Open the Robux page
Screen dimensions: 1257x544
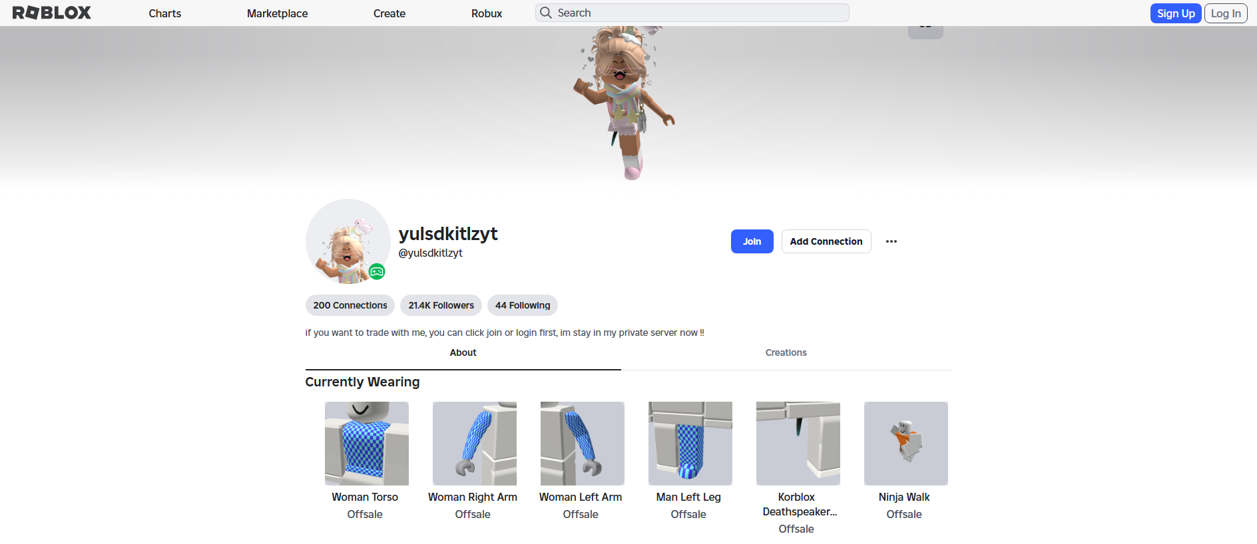click(487, 13)
